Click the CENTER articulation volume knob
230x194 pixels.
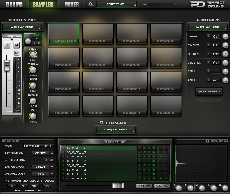(225, 37)
